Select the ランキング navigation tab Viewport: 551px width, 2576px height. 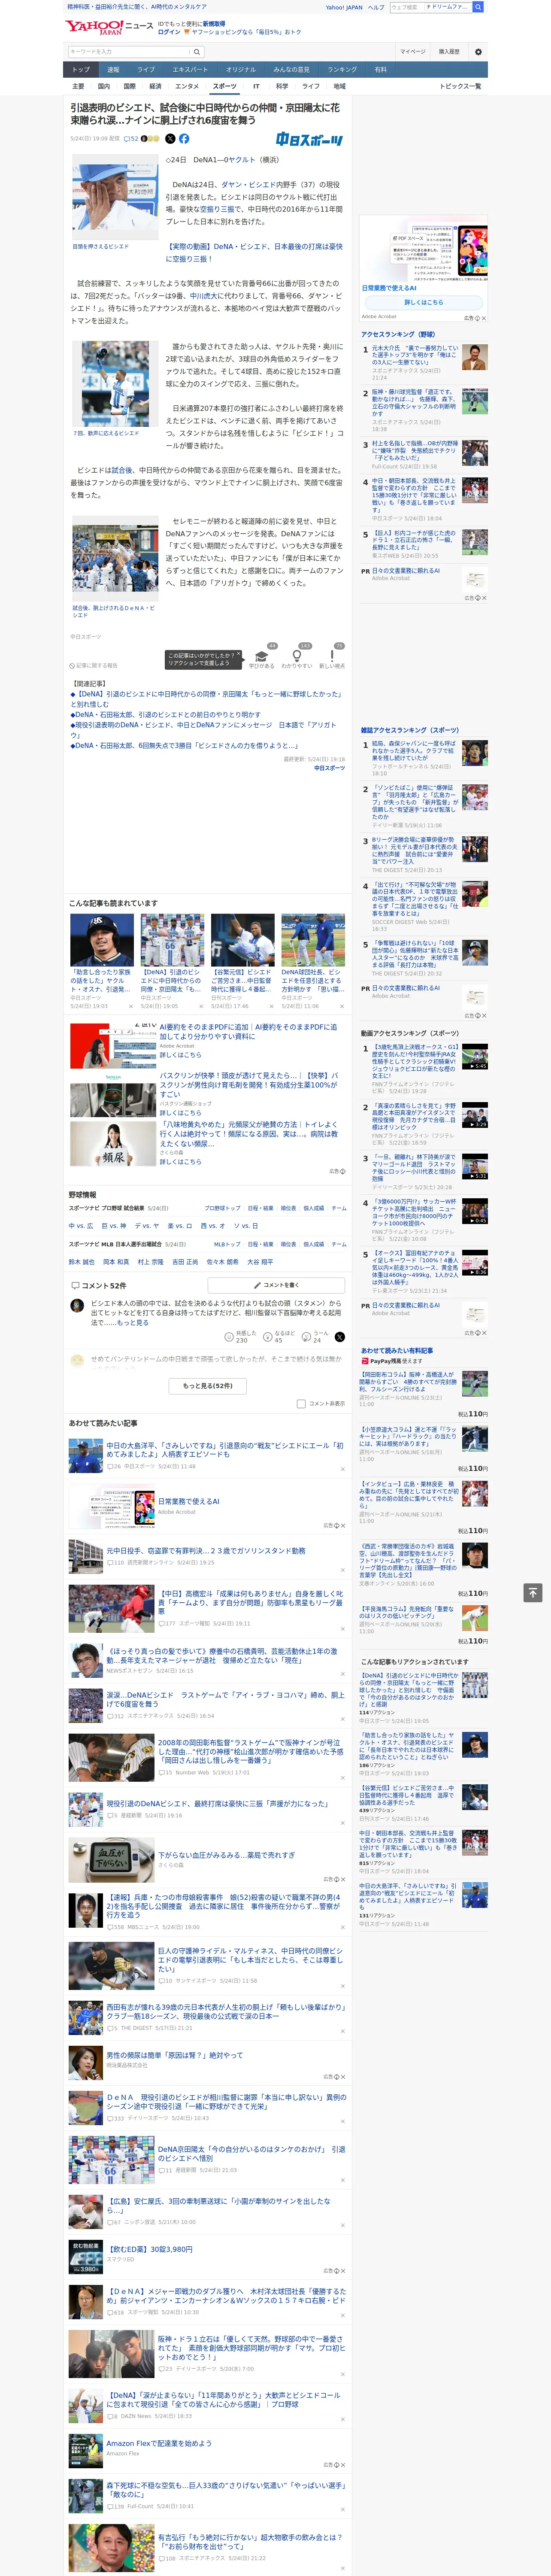point(342,70)
